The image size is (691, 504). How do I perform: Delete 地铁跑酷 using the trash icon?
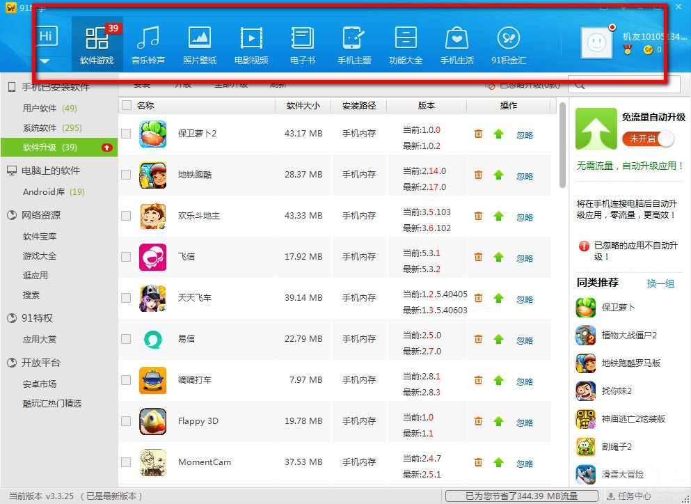(478, 175)
